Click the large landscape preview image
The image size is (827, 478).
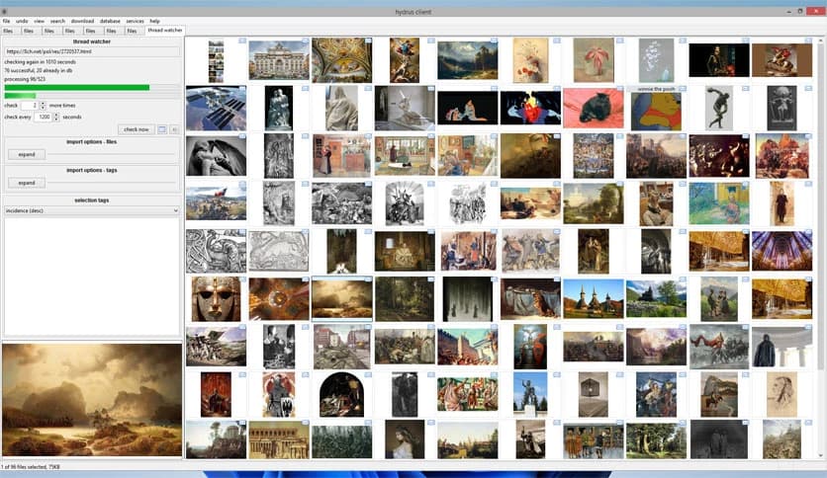[92, 400]
